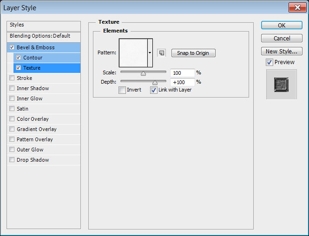This screenshot has width=309, height=236.
Task: Enable the Gradient Overlay checkbox
Action: pos(12,129)
